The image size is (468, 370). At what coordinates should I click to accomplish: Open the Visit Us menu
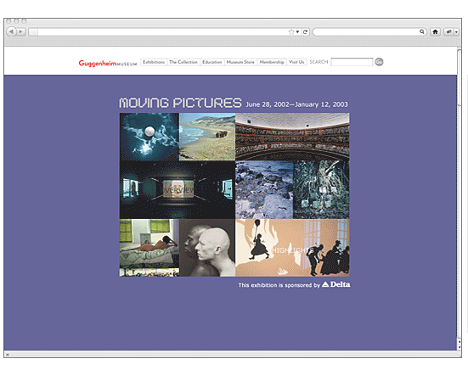[x=296, y=62]
